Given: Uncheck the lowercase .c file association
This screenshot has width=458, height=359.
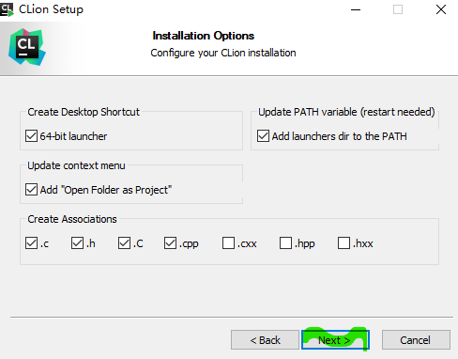Looking at the screenshot, I should pos(31,243).
